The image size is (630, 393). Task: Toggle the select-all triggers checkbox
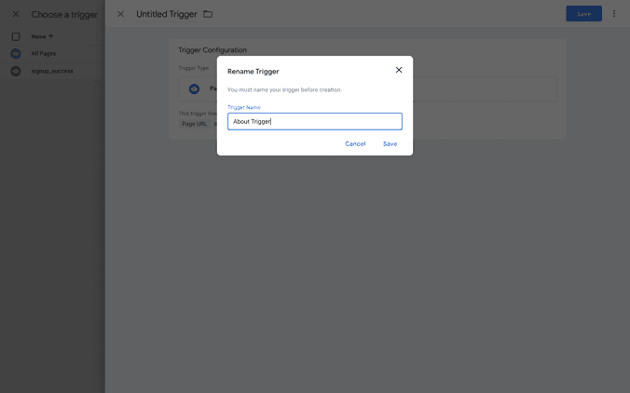click(x=16, y=36)
